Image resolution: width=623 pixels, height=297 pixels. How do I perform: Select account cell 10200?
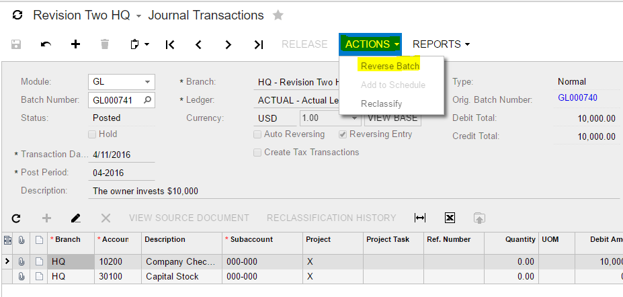(x=118, y=261)
